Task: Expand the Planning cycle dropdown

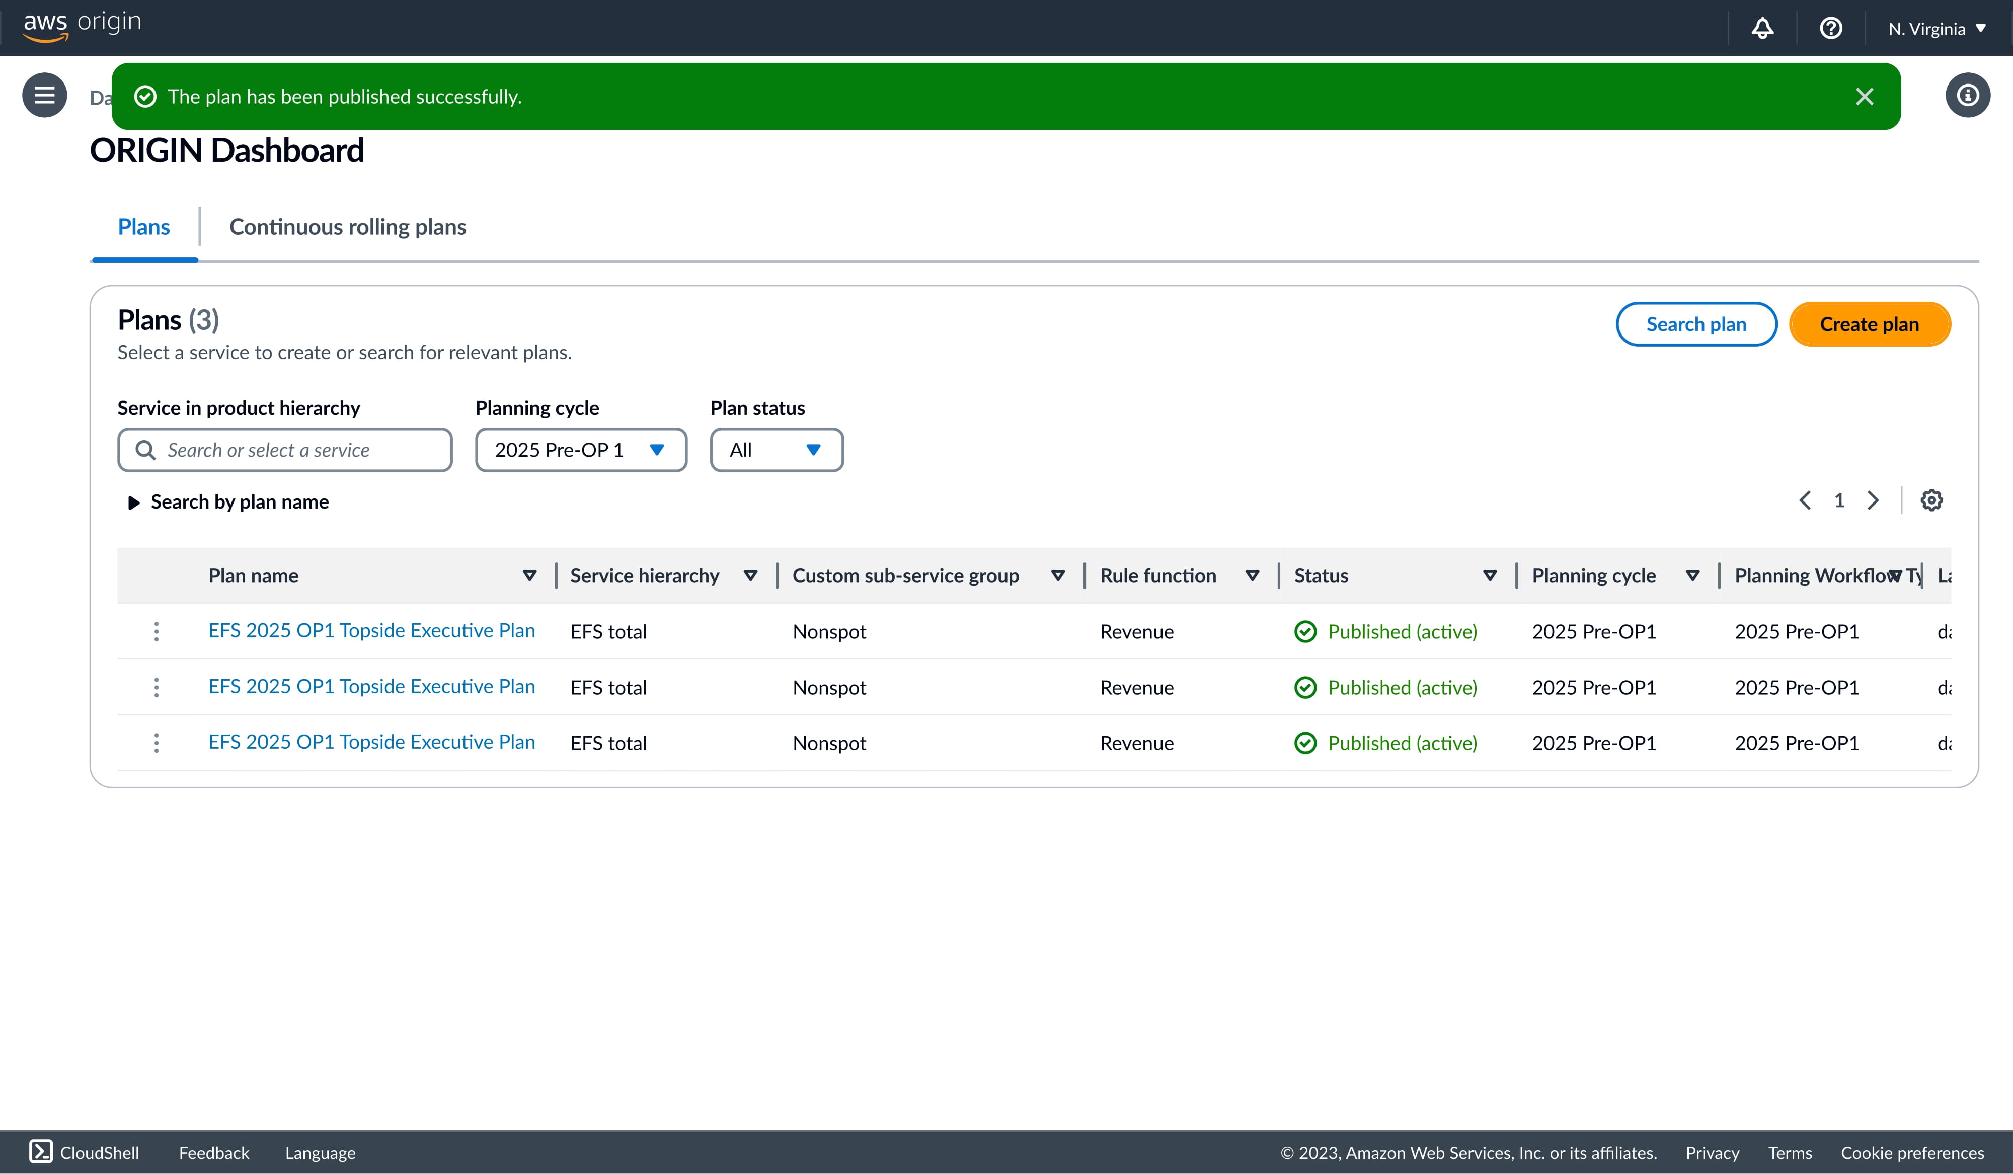Action: (x=581, y=450)
